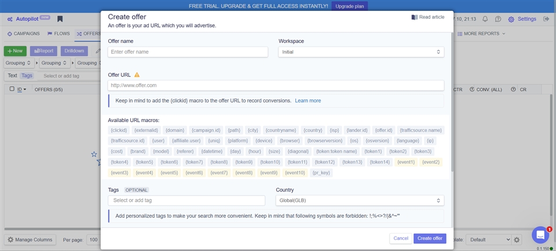Open the Intercom chat bubble
This screenshot has width=556, height=251.
540,235
